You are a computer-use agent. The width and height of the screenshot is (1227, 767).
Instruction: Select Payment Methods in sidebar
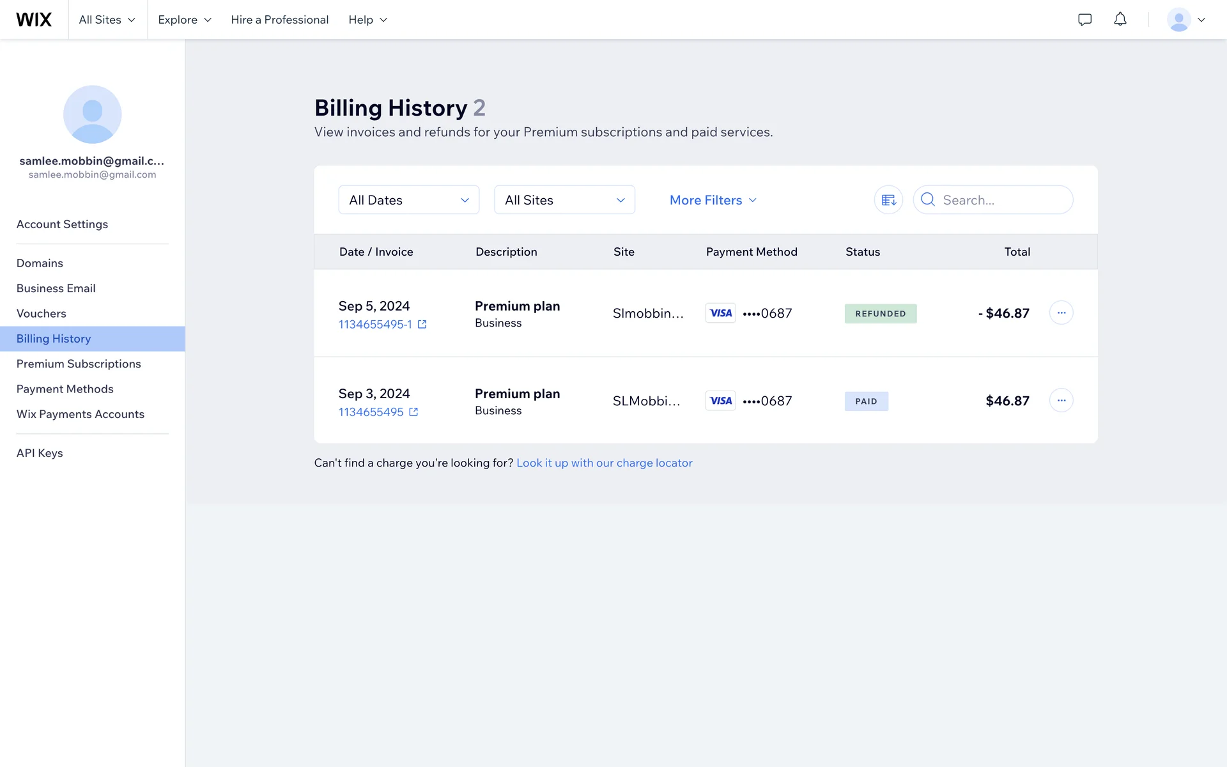click(x=65, y=389)
